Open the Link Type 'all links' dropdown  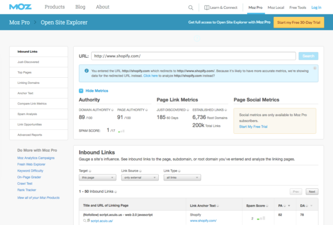pos(182,178)
